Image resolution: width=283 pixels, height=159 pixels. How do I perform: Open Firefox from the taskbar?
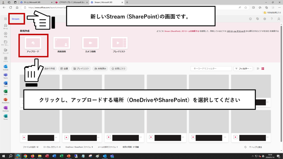click(x=33, y=156)
